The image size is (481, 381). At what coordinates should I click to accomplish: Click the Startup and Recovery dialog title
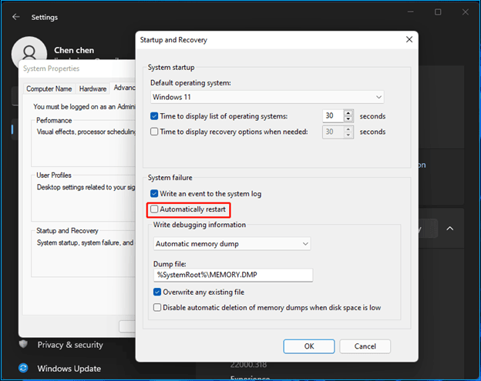tap(173, 40)
